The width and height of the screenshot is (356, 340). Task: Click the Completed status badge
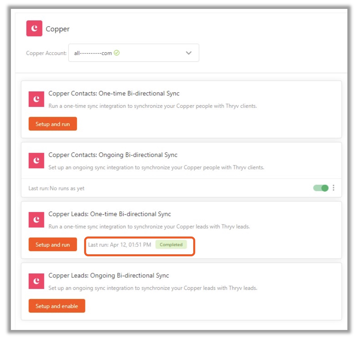click(x=171, y=245)
